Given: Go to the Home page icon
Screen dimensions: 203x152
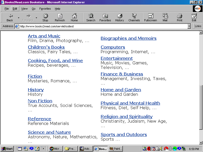Looking at the screenshot, I should [x=74, y=17].
